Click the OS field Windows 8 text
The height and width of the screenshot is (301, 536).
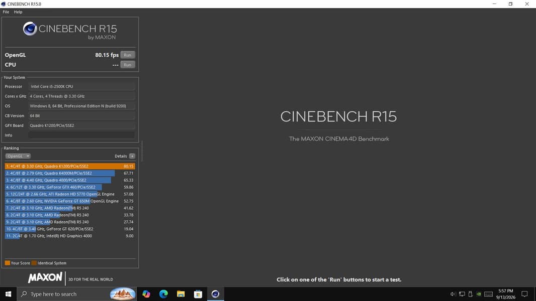81,106
